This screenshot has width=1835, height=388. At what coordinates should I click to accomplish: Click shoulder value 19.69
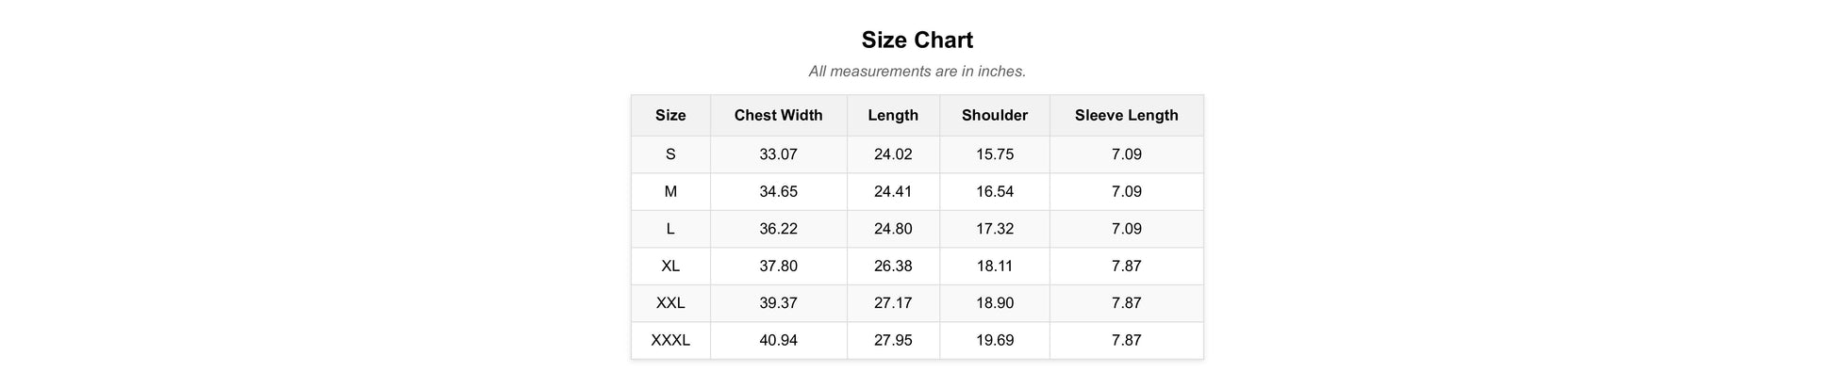click(x=994, y=340)
